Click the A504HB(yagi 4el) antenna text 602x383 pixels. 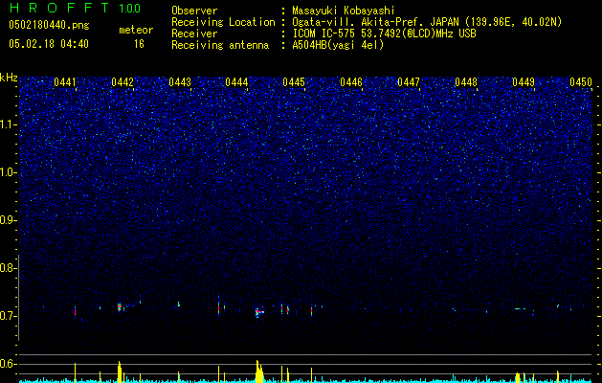coord(338,45)
